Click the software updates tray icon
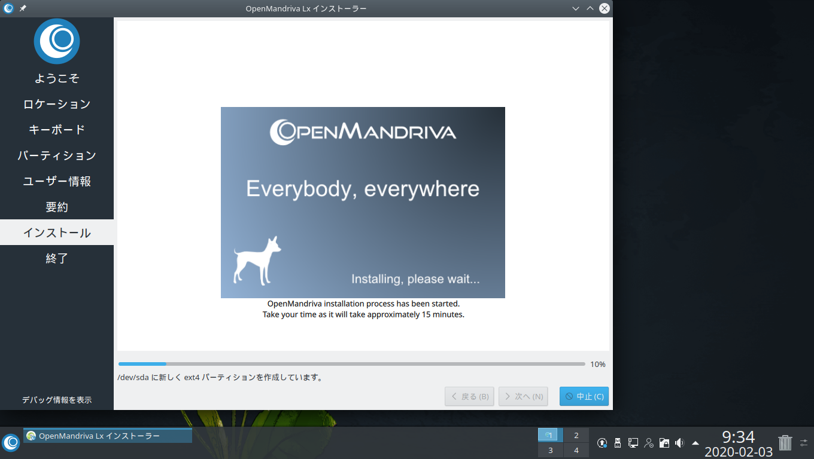The height and width of the screenshot is (459, 814). click(x=602, y=443)
